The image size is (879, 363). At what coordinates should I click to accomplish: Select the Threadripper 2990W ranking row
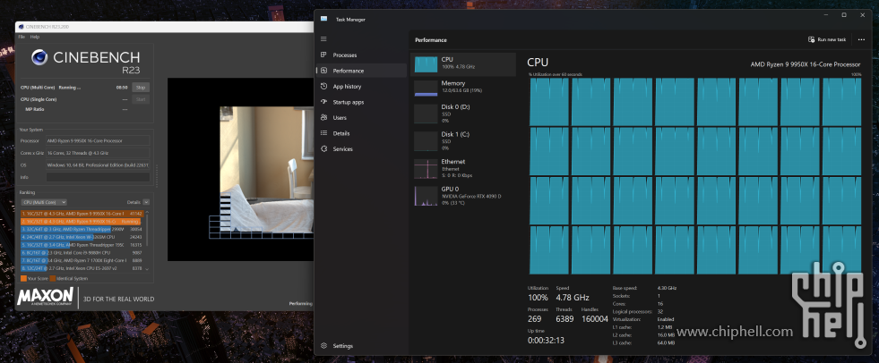click(82, 229)
